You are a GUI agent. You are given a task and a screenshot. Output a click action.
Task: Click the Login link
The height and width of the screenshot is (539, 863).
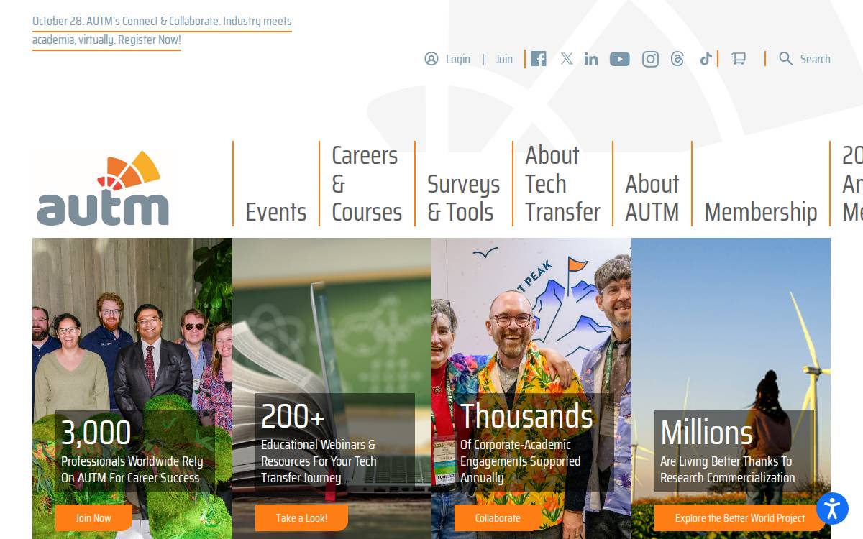[x=458, y=59]
